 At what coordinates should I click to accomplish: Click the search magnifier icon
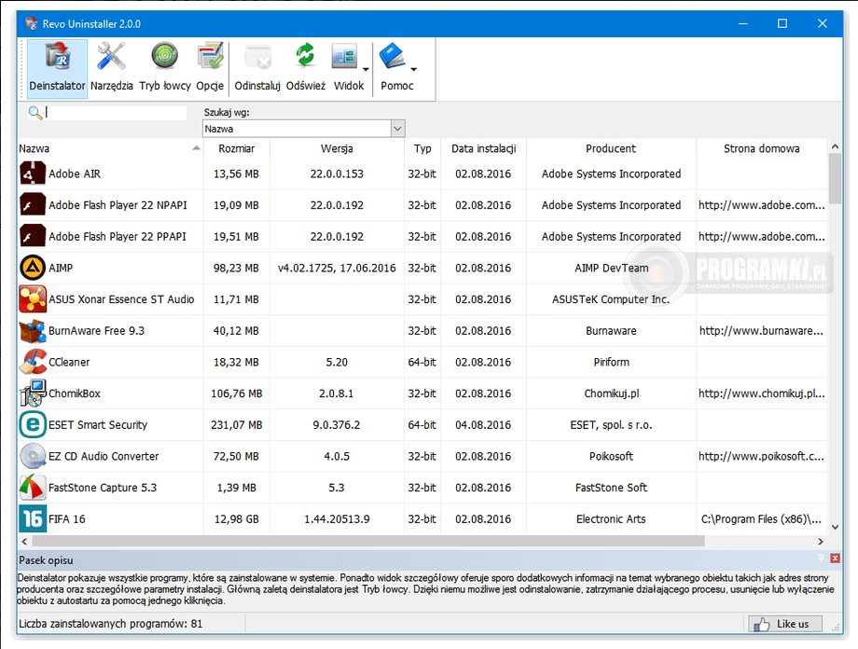click(35, 113)
